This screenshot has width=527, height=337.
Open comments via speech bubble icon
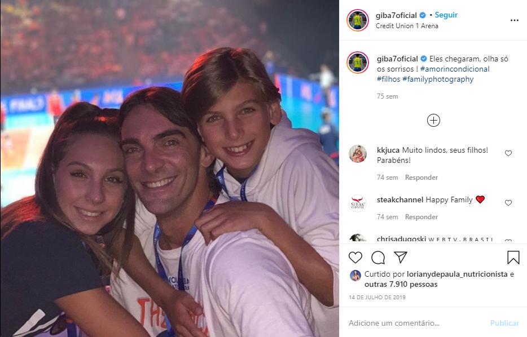click(378, 258)
